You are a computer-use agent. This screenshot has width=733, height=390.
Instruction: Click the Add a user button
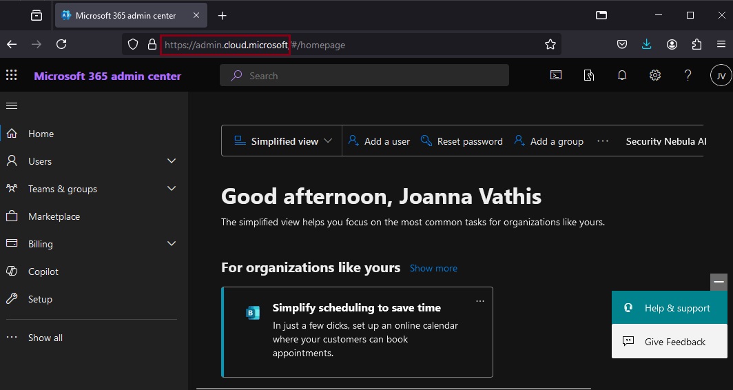pyautogui.click(x=379, y=141)
